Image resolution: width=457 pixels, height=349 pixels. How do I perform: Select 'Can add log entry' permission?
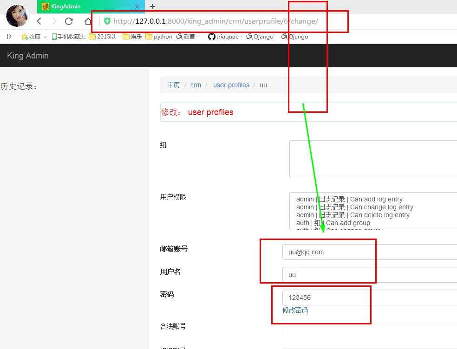pyautogui.click(x=349, y=199)
